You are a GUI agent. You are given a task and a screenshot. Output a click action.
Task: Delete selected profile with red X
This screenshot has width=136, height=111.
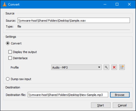114,67
